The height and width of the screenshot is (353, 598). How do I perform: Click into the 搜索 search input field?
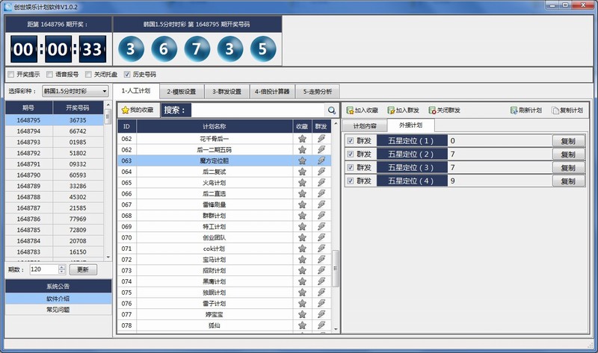[x=254, y=110]
